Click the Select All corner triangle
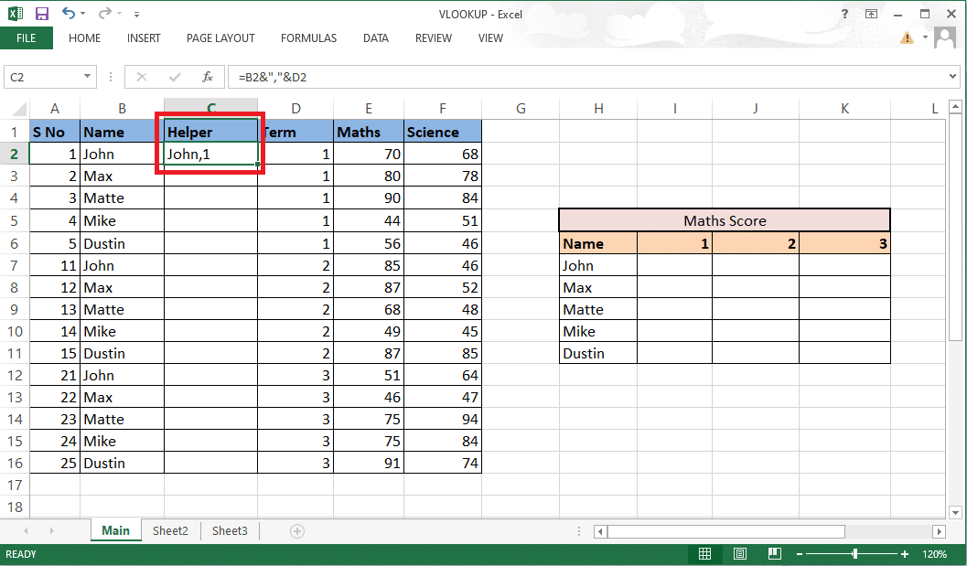This screenshot has height=566, width=967. pyautogui.click(x=20, y=110)
